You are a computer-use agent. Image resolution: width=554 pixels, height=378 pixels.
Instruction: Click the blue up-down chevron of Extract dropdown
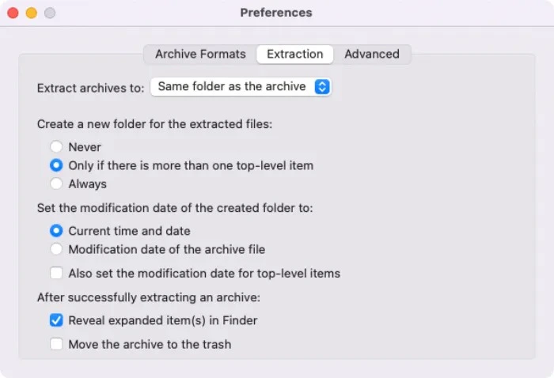322,87
